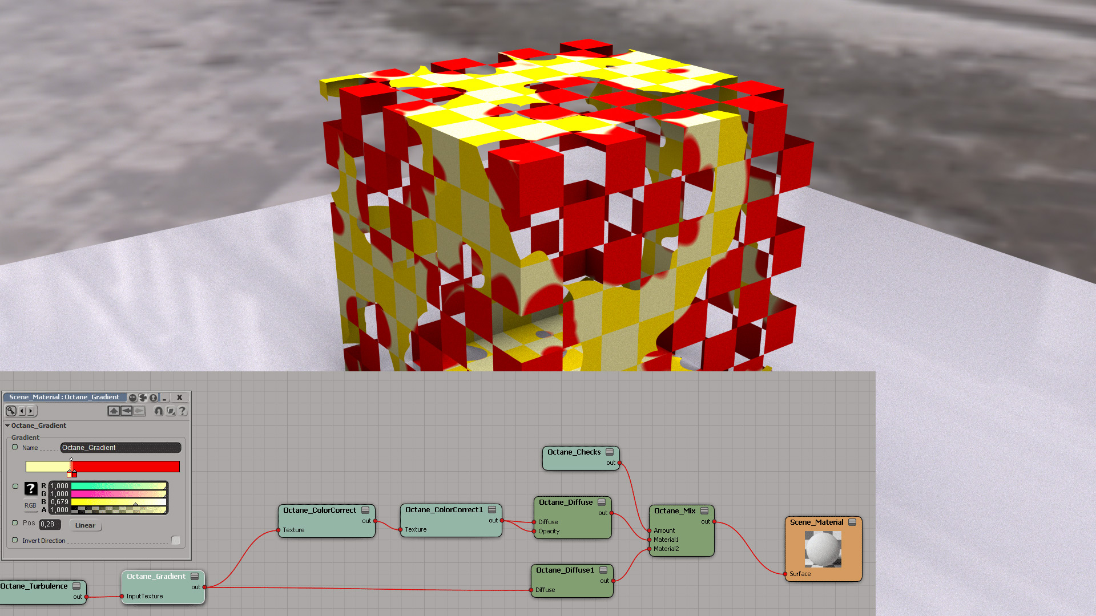Collapse the Octane_Gradient section triangle
This screenshot has height=616, width=1096.
7,425
